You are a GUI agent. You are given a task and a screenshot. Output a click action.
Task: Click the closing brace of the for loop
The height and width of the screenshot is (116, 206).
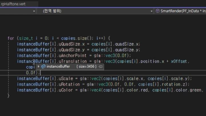(8, 96)
